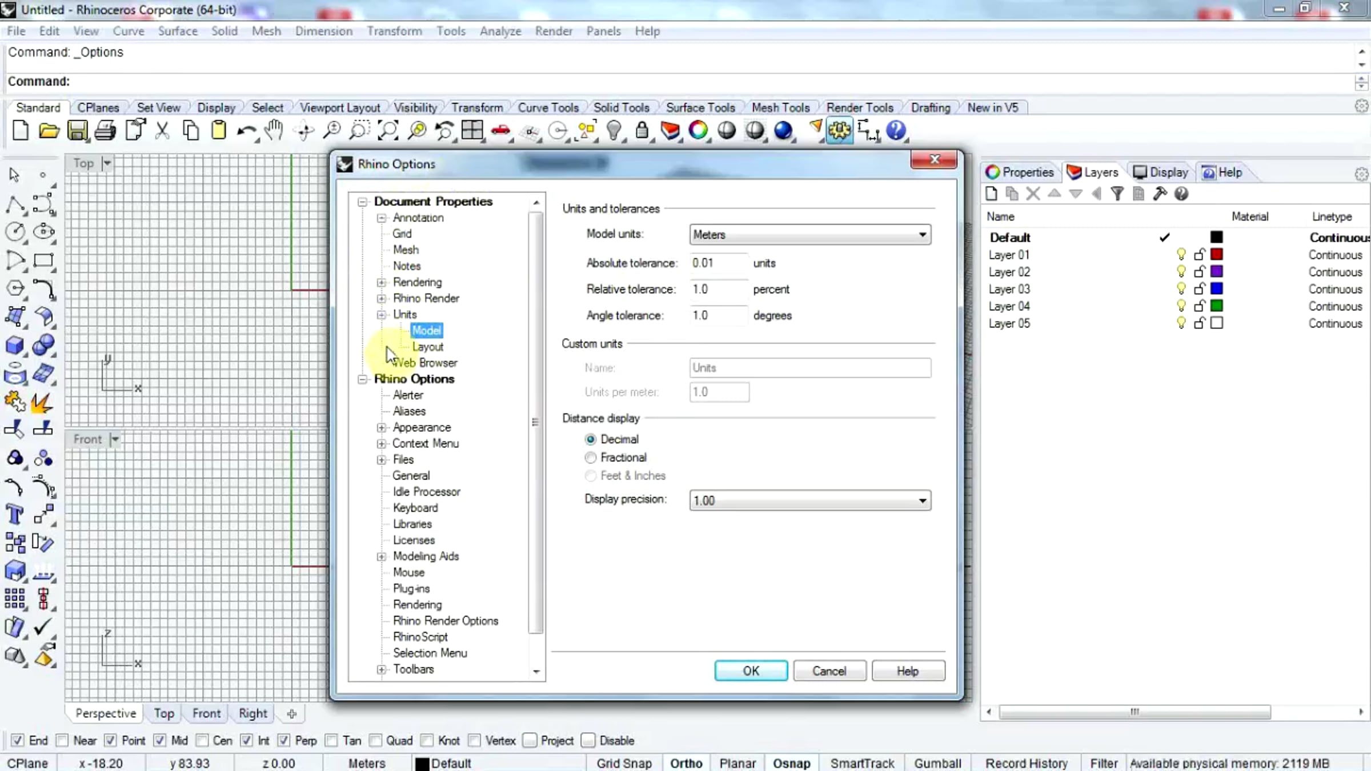This screenshot has height=771, width=1371.
Task: Open the Display precision dropdown
Action: 809,501
